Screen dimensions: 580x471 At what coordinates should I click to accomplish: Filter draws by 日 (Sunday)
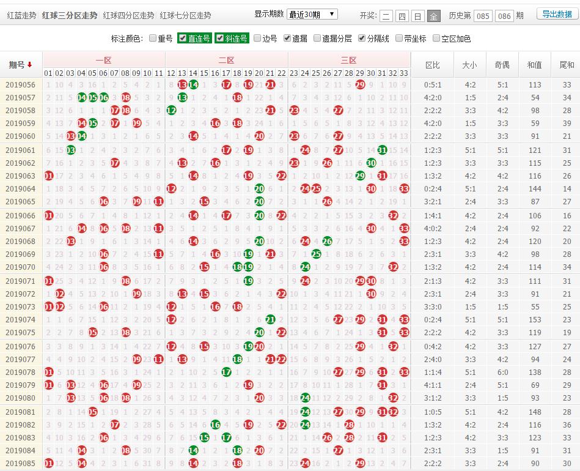tap(417, 16)
